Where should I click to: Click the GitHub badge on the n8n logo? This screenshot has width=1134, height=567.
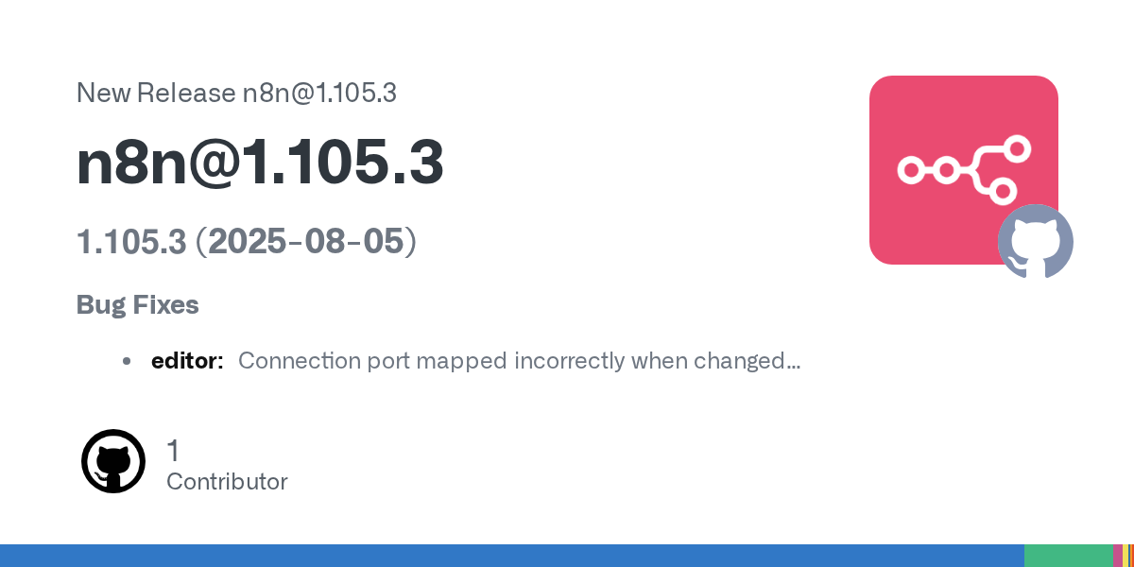[x=1036, y=242]
